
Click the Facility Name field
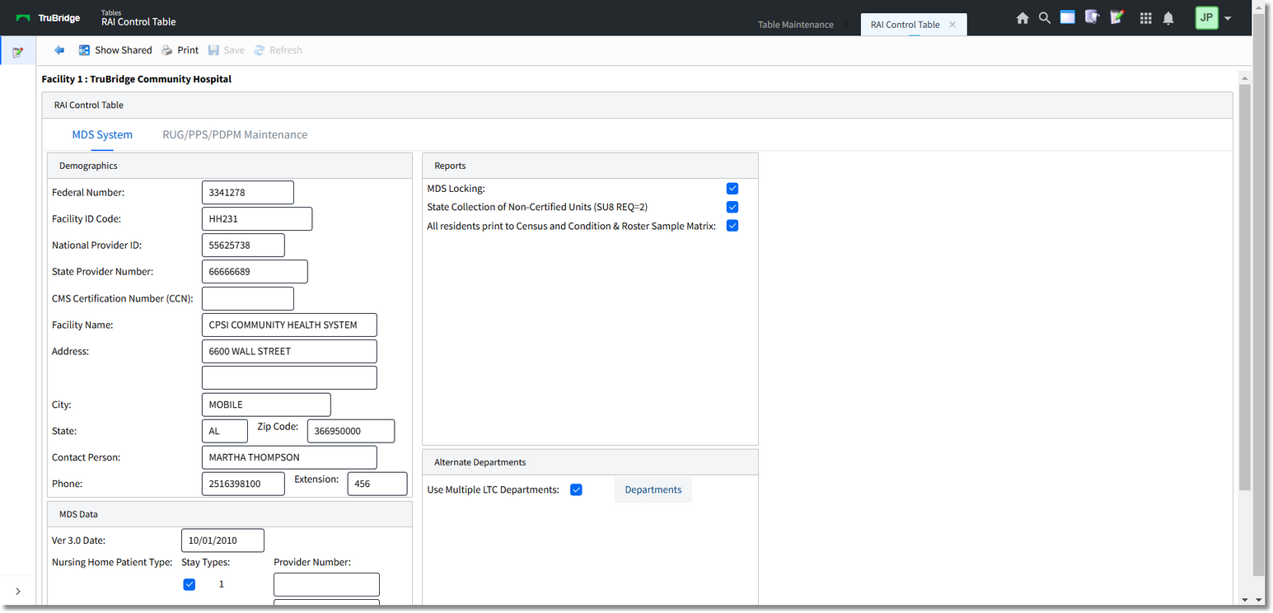[289, 325]
